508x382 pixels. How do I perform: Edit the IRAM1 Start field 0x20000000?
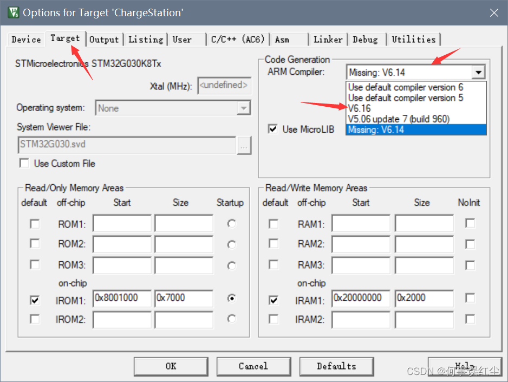[361, 298]
